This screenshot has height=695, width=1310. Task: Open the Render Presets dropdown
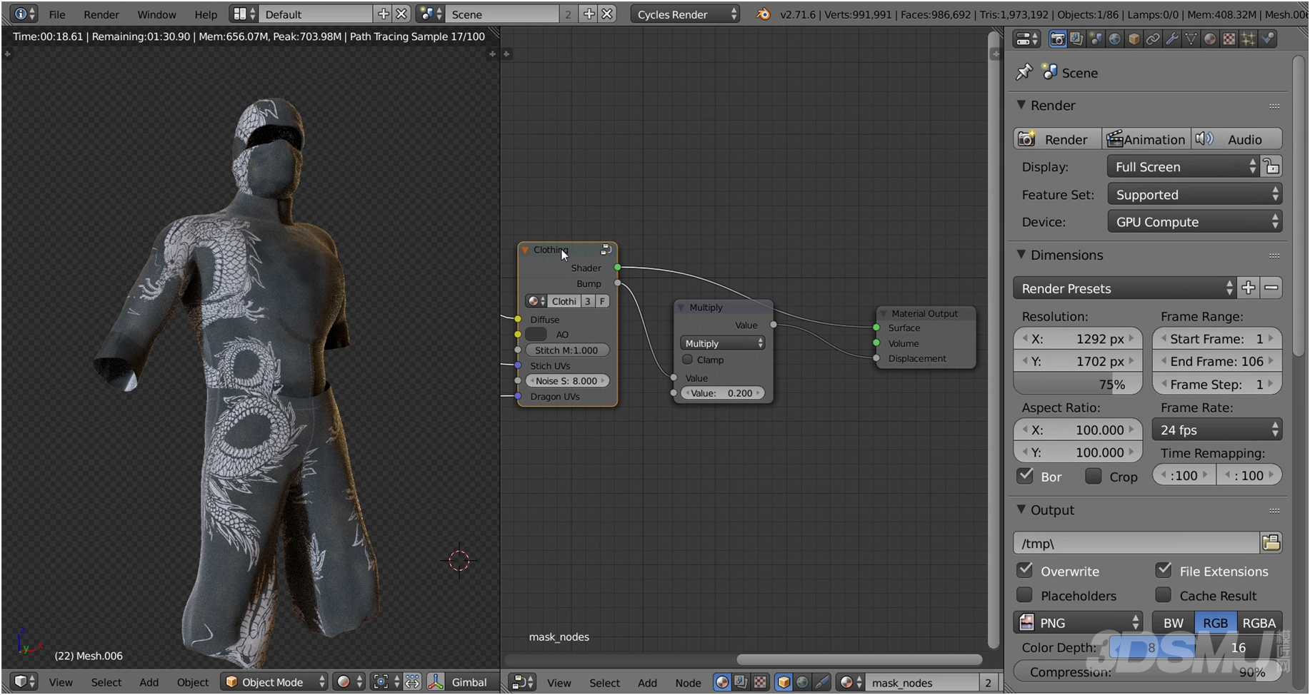(1124, 288)
